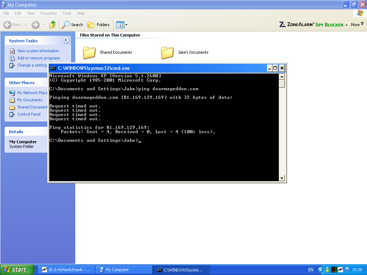This screenshot has height=275, width=367.
Task: Open the Tools menu
Action: [67, 13]
